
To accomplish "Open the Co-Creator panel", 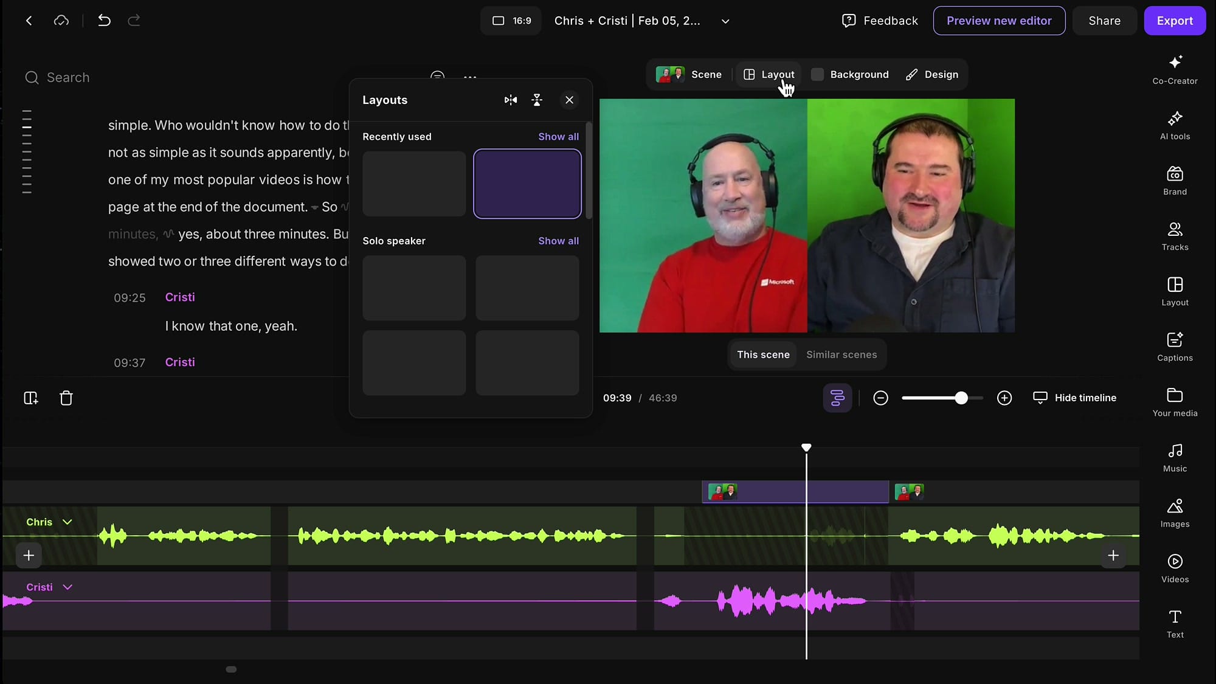I will 1174,69.
